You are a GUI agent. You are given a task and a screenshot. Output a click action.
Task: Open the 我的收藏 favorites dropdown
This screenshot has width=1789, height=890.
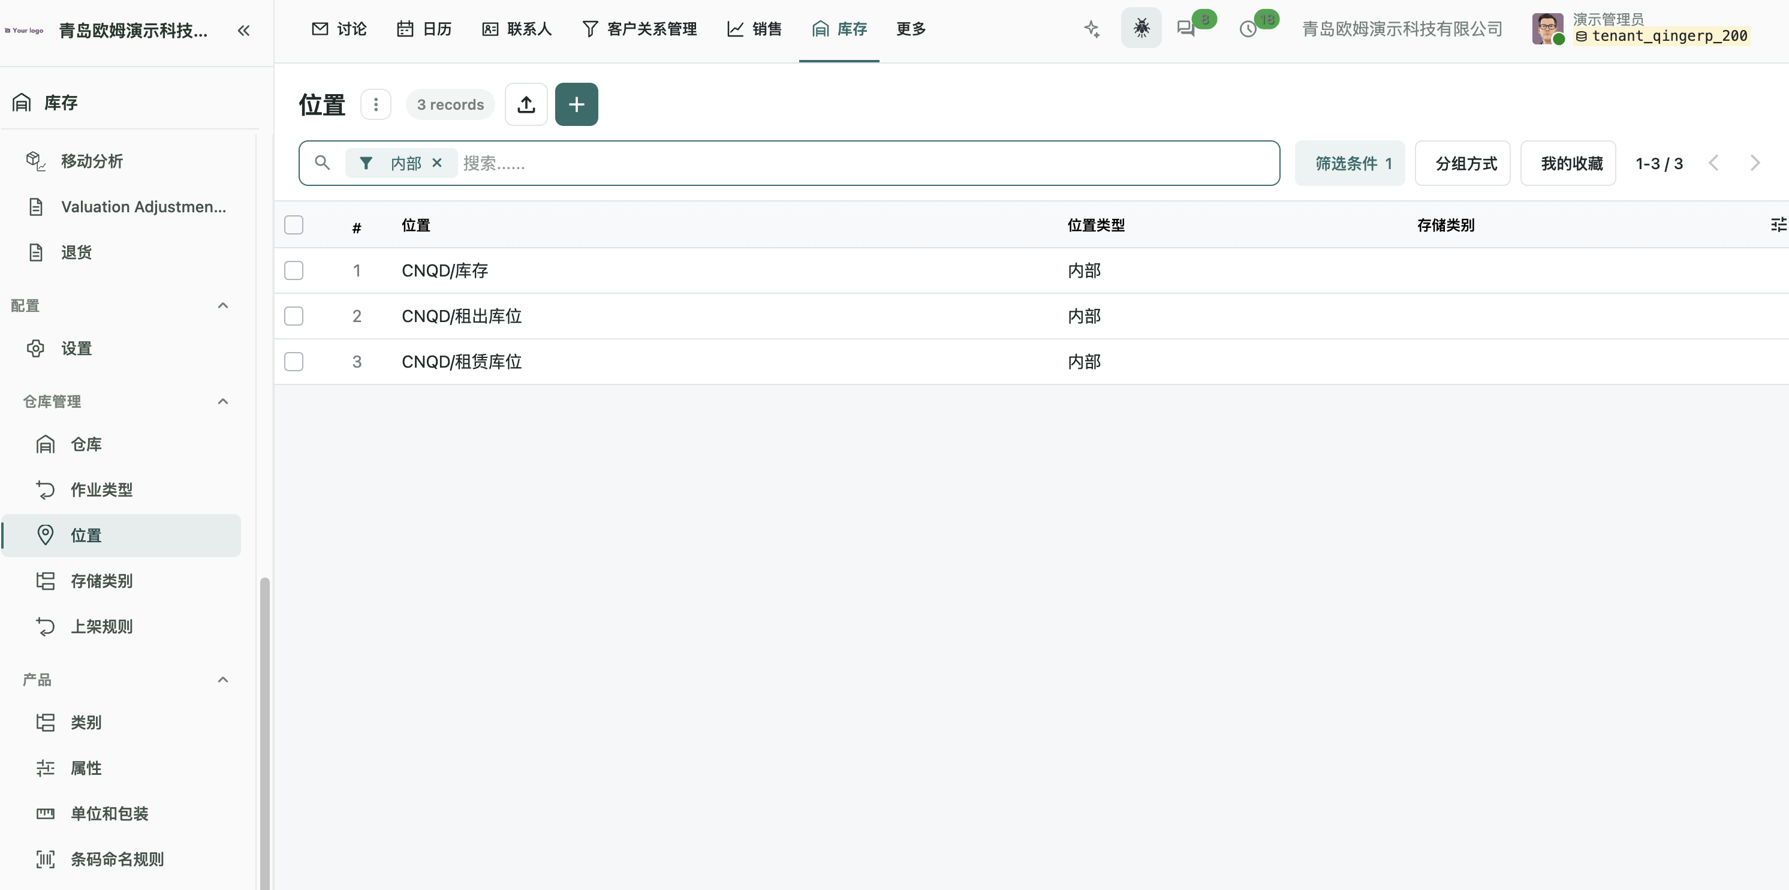tap(1567, 163)
